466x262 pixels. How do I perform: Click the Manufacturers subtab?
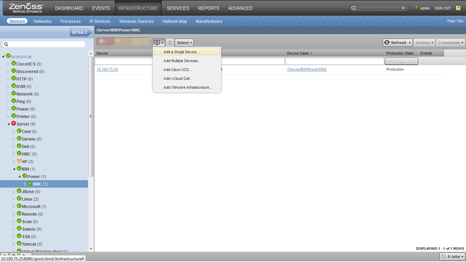209,22
